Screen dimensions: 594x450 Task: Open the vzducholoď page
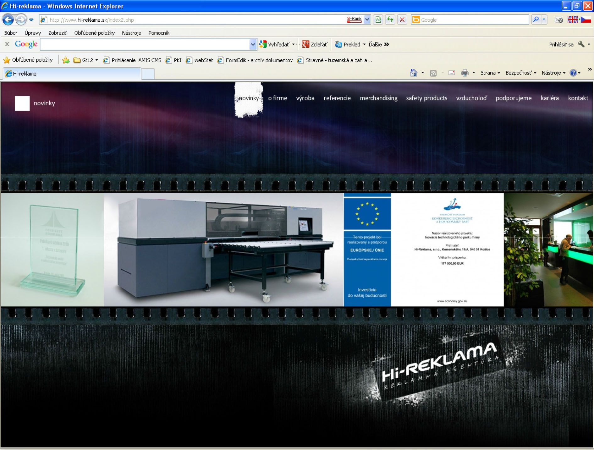[x=471, y=98]
